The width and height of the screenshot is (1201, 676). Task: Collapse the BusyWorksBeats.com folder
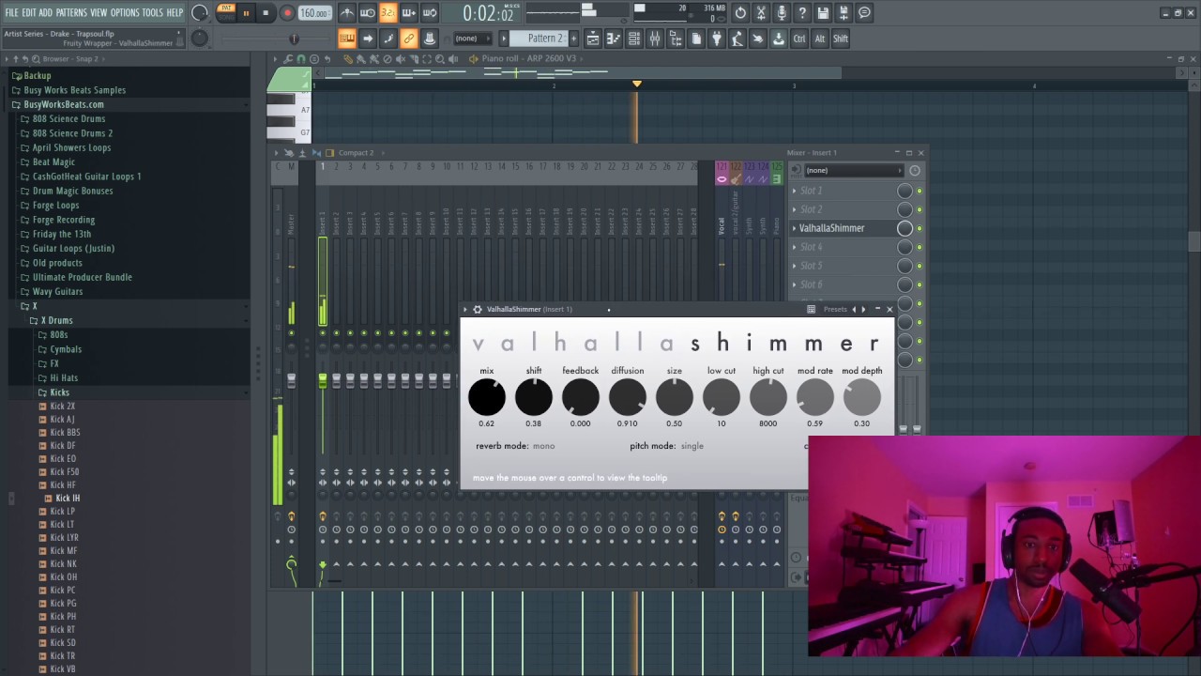coord(63,104)
